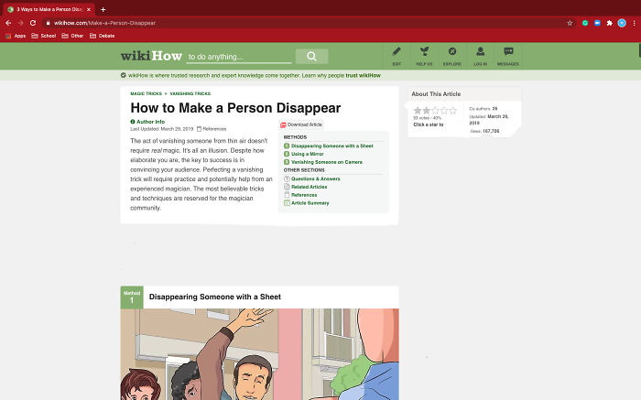Click the 'About This Article' heading
The height and width of the screenshot is (400, 641).
coord(436,94)
